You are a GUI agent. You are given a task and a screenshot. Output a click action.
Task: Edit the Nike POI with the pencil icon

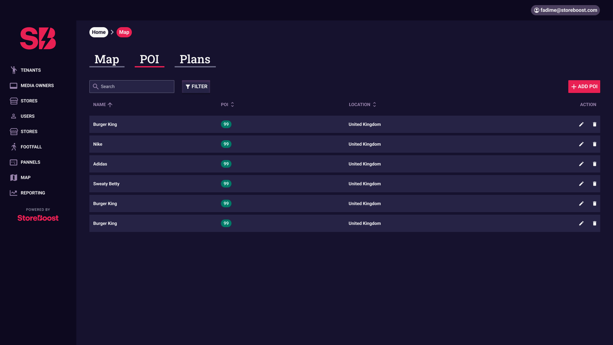(581, 144)
